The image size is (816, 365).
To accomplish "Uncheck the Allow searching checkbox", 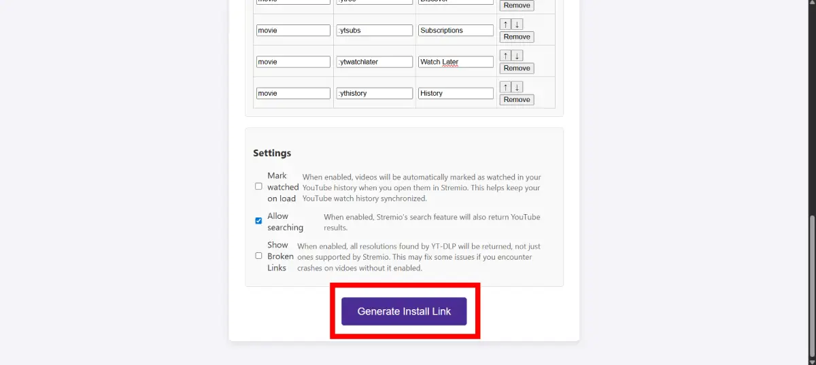I will tap(258, 221).
